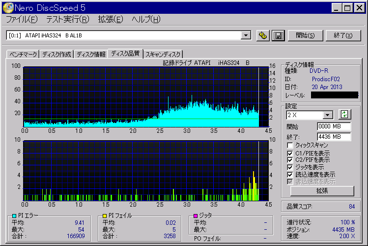Toggle the ジッタを表示 checkbox
This screenshot has height=246, width=368.
290,167
